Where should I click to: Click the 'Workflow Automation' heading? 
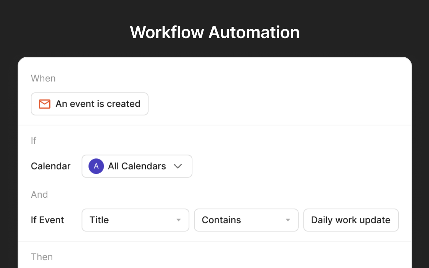pos(214,32)
